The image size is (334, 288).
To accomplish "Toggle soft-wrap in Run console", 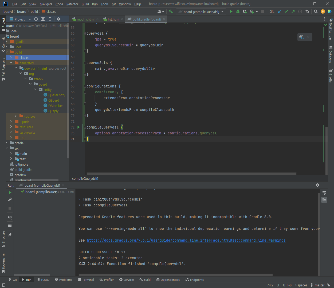I will pos(324,193).
